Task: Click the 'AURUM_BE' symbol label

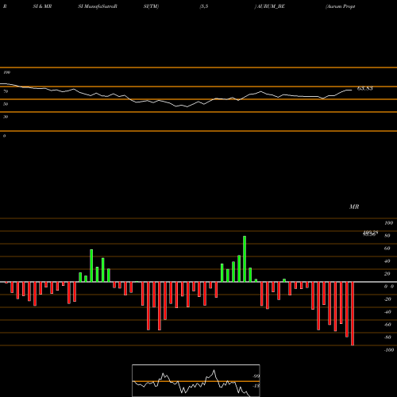Action: (x=271, y=6)
